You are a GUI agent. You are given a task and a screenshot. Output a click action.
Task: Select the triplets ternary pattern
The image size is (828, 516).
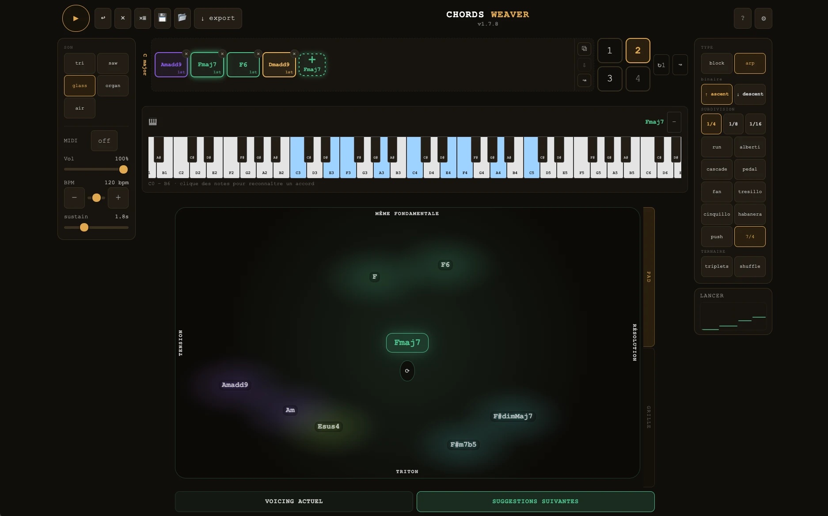pyautogui.click(x=717, y=266)
